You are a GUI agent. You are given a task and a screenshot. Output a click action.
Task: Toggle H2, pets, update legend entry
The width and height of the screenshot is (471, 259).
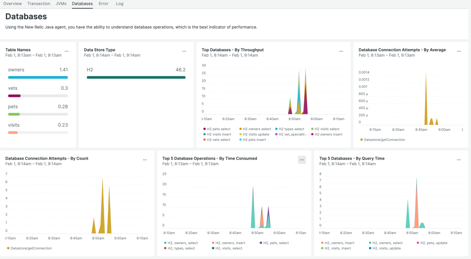click(x=433, y=243)
